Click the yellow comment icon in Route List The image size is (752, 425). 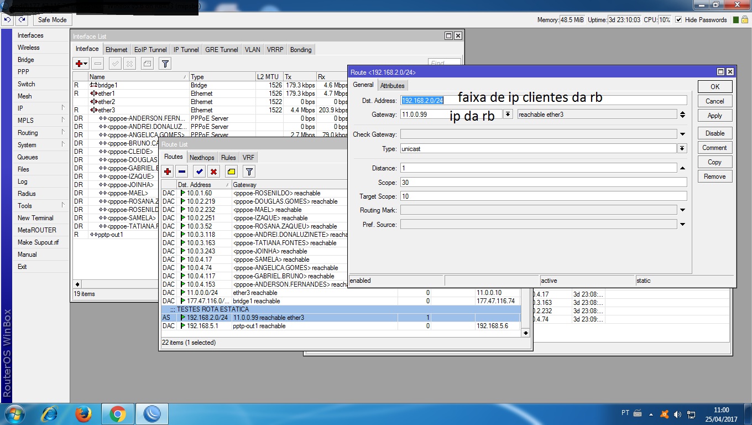(x=232, y=172)
